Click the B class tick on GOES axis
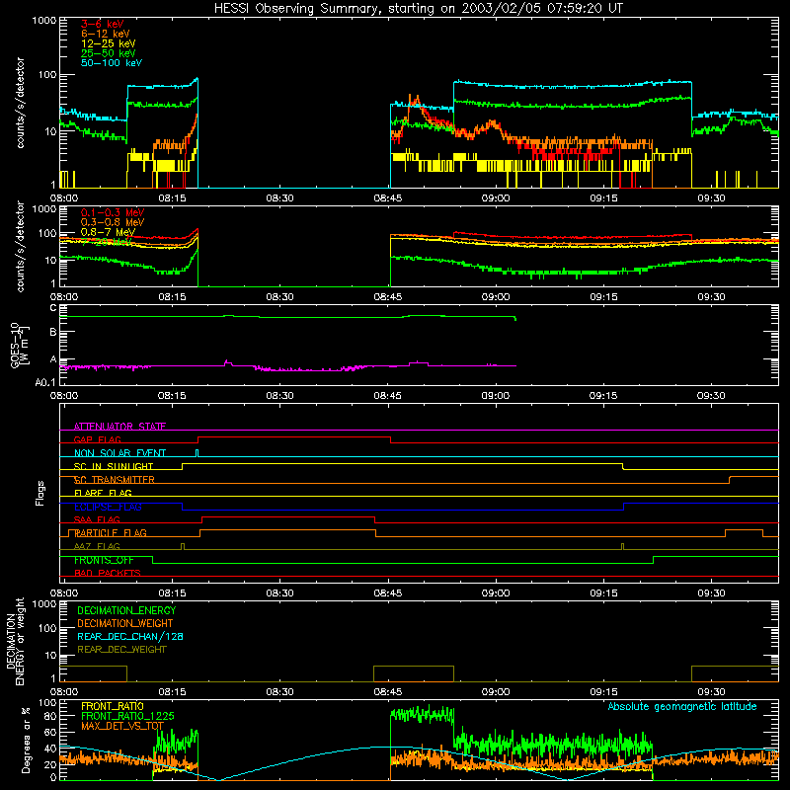This screenshot has height=790, width=790. pyautogui.click(x=53, y=332)
